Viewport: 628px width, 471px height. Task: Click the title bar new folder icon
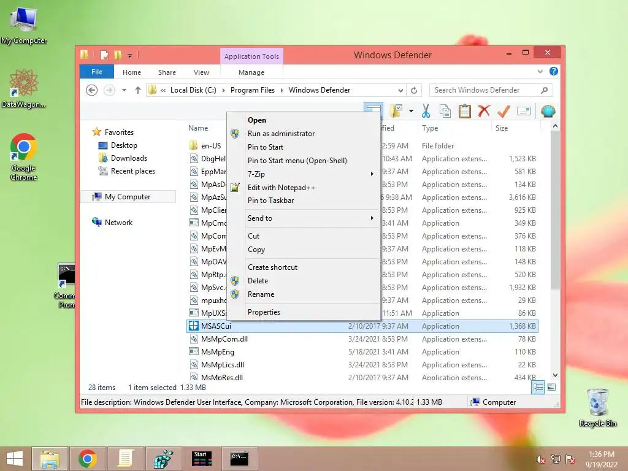117,55
